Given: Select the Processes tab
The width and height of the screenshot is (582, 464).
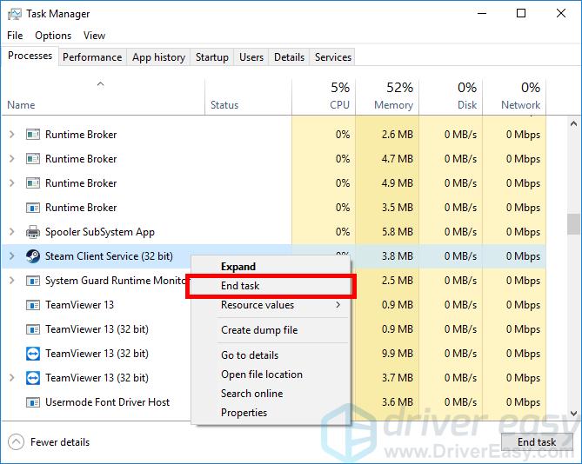Looking at the screenshot, I should pyautogui.click(x=30, y=56).
